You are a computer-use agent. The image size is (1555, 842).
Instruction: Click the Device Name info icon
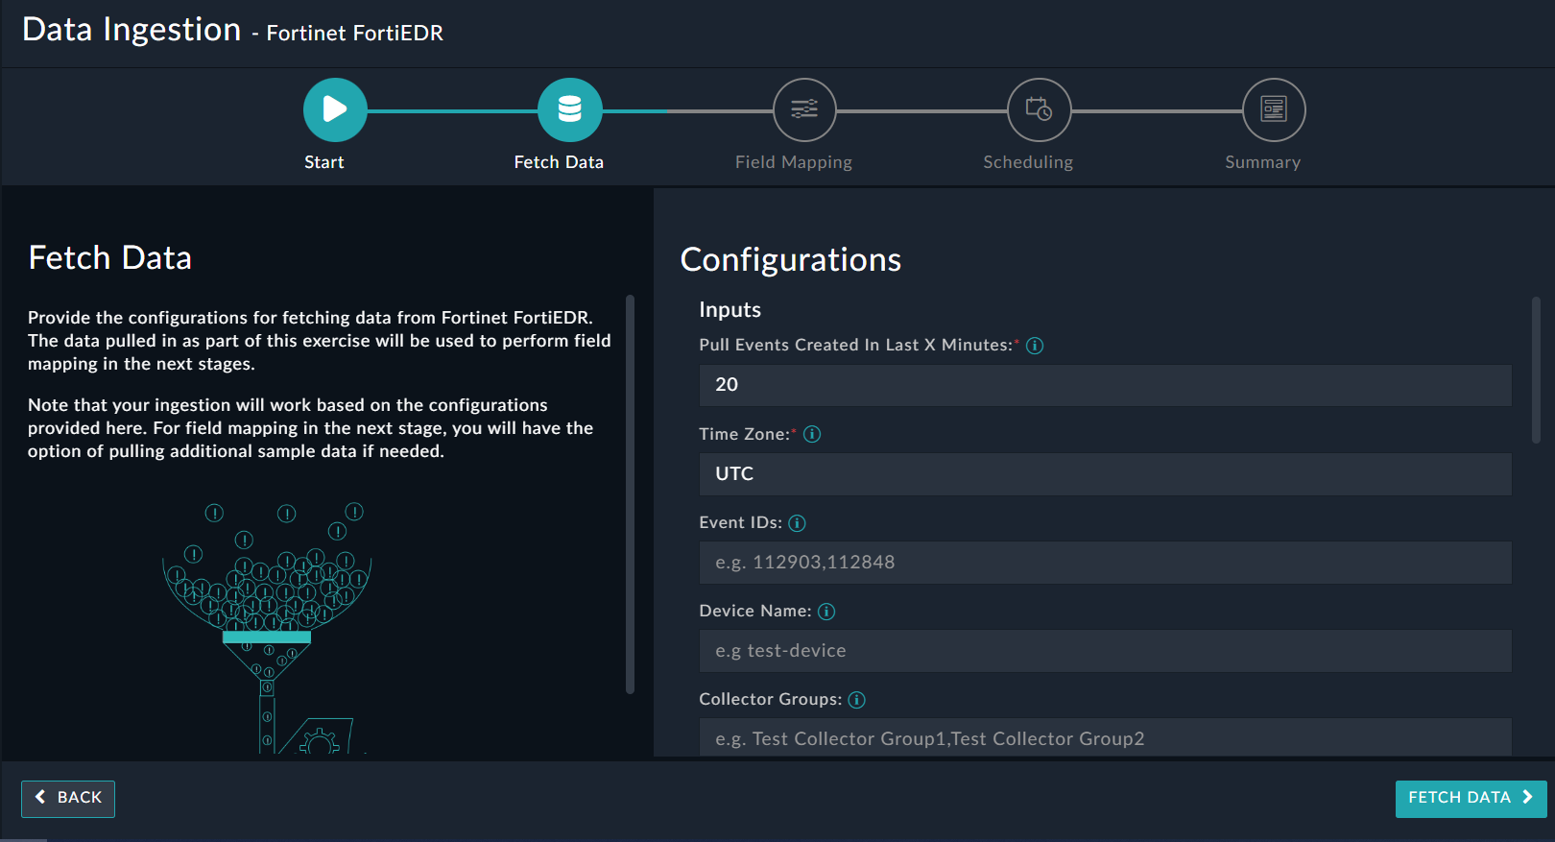826,612
